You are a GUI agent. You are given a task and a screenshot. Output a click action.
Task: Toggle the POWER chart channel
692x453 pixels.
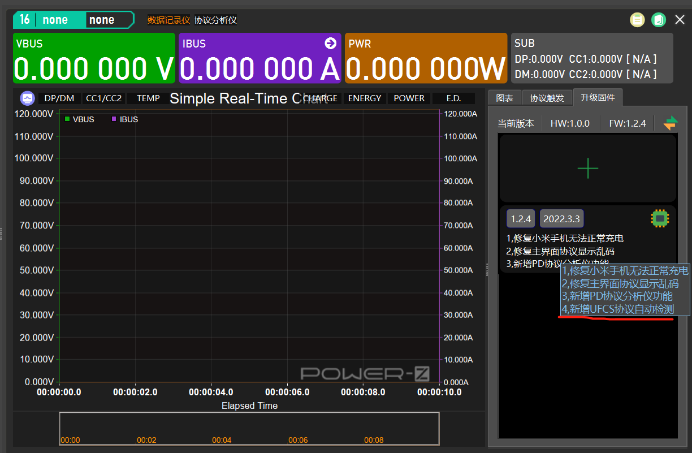409,98
